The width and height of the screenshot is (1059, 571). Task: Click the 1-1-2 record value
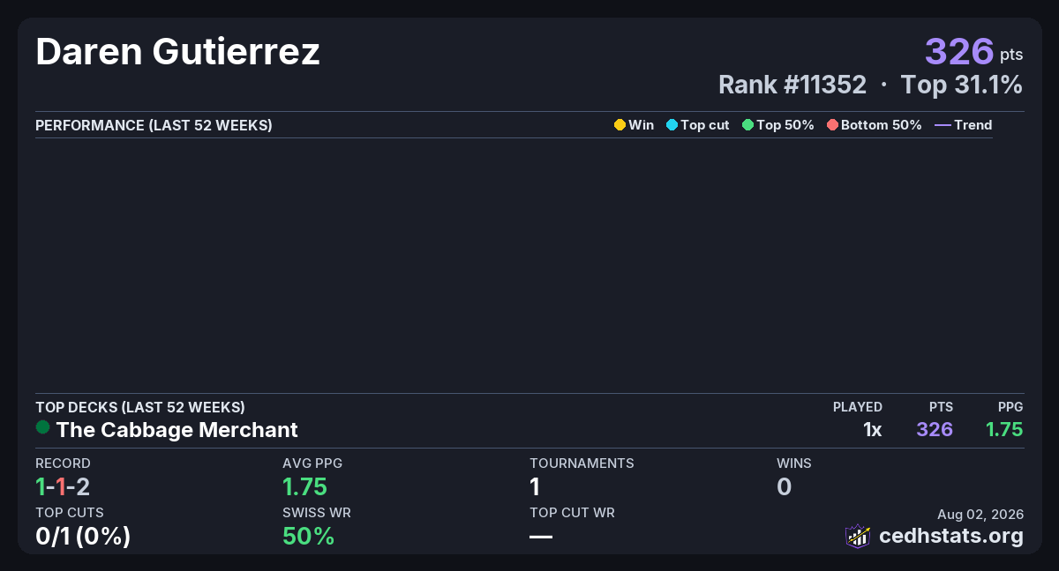(63, 486)
